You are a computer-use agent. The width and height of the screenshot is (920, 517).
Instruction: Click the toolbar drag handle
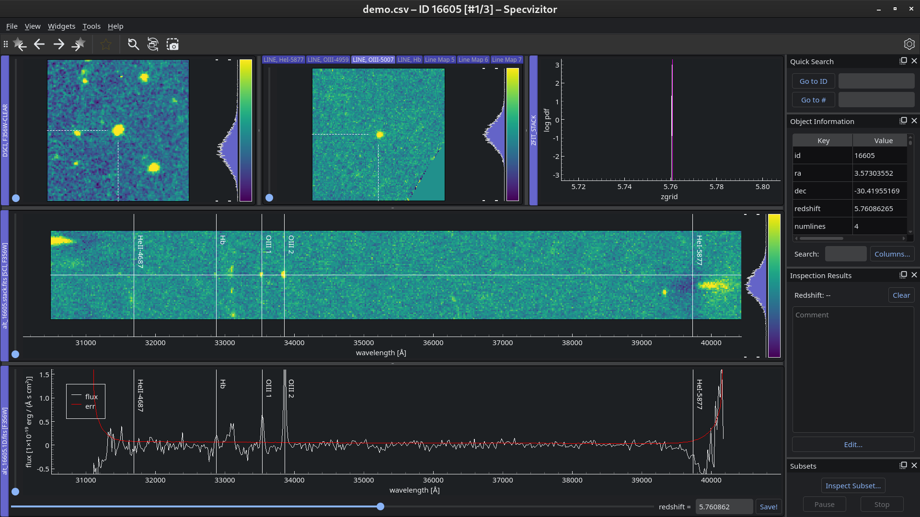(6, 45)
